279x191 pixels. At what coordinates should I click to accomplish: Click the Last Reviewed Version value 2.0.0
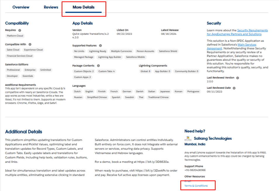(210, 81)
